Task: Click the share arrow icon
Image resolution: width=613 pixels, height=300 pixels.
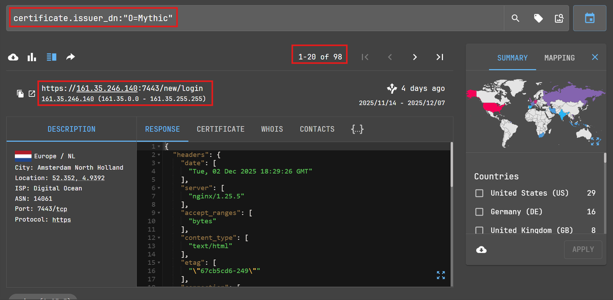Action: tap(71, 57)
